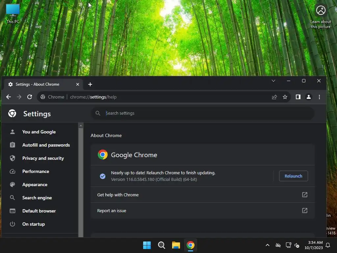Open the Windows Start menu
This screenshot has height=253, width=337.
[x=147, y=245]
